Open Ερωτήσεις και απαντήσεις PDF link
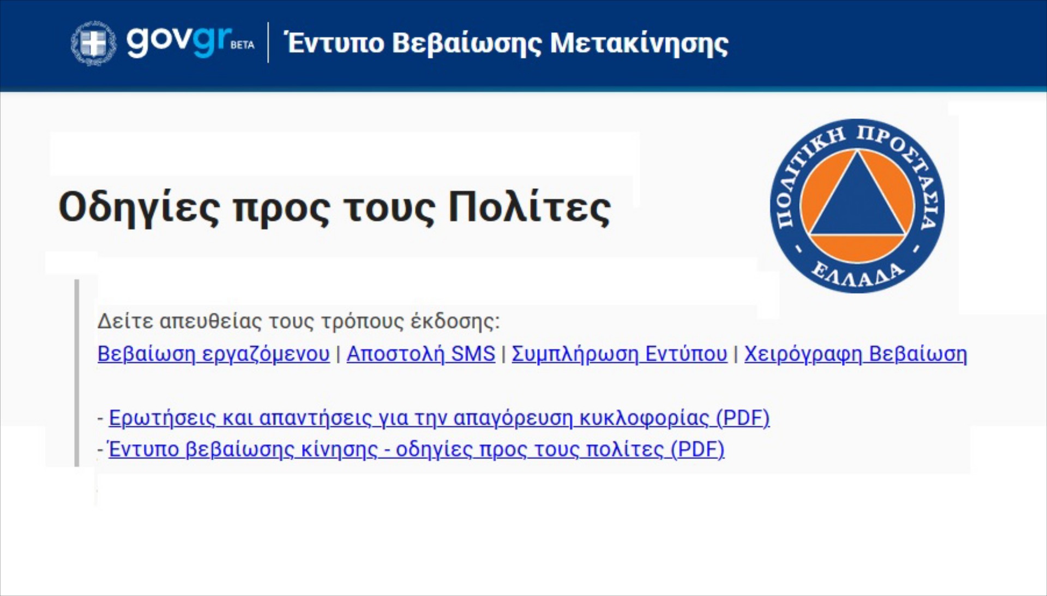The width and height of the screenshot is (1047, 596). (439, 418)
